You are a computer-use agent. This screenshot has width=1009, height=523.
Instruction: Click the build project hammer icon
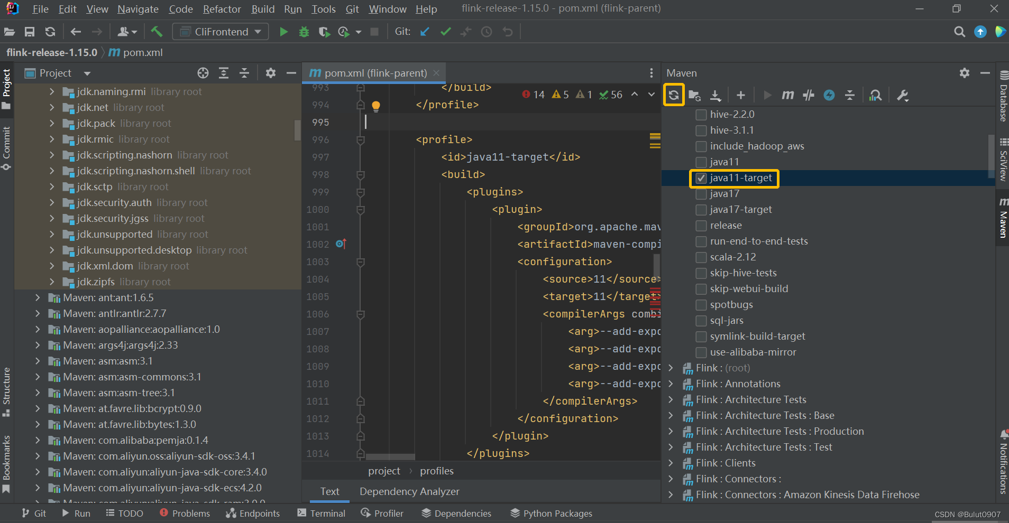(157, 32)
